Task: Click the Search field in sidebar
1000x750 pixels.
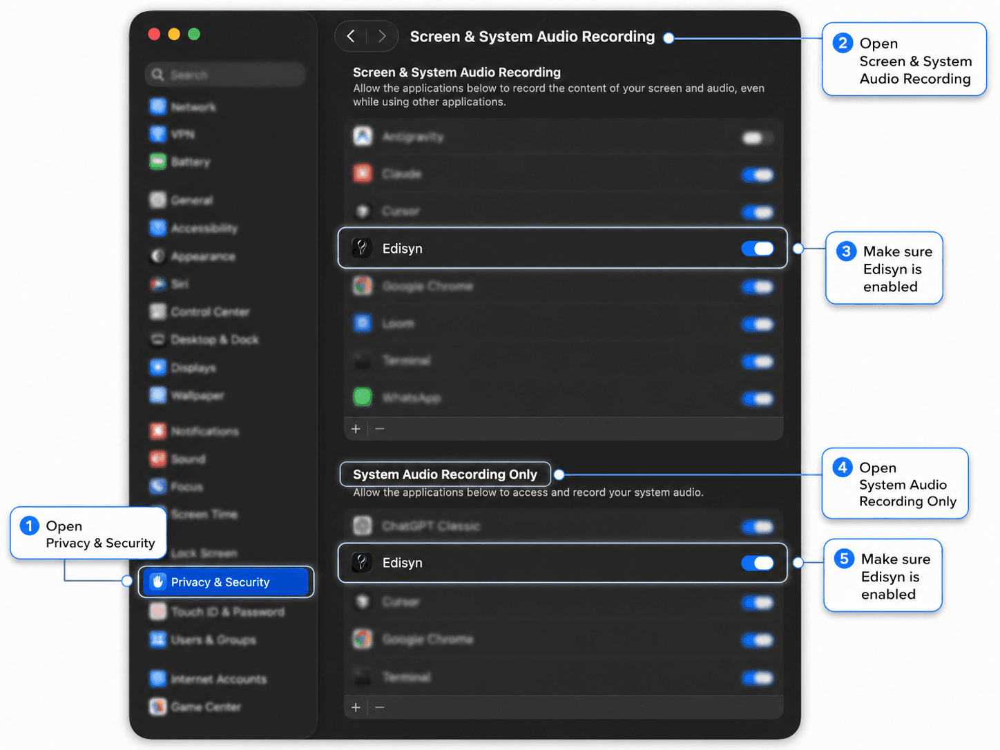Action: (225, 75)
